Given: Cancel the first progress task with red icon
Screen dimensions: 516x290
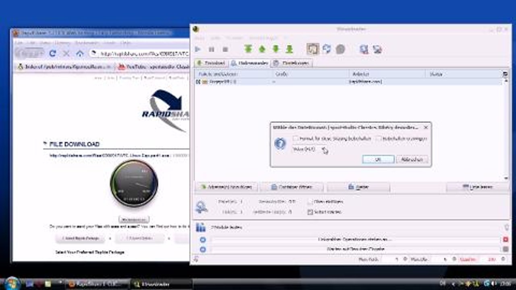Looking at the screenshot, I should point(506,240).
